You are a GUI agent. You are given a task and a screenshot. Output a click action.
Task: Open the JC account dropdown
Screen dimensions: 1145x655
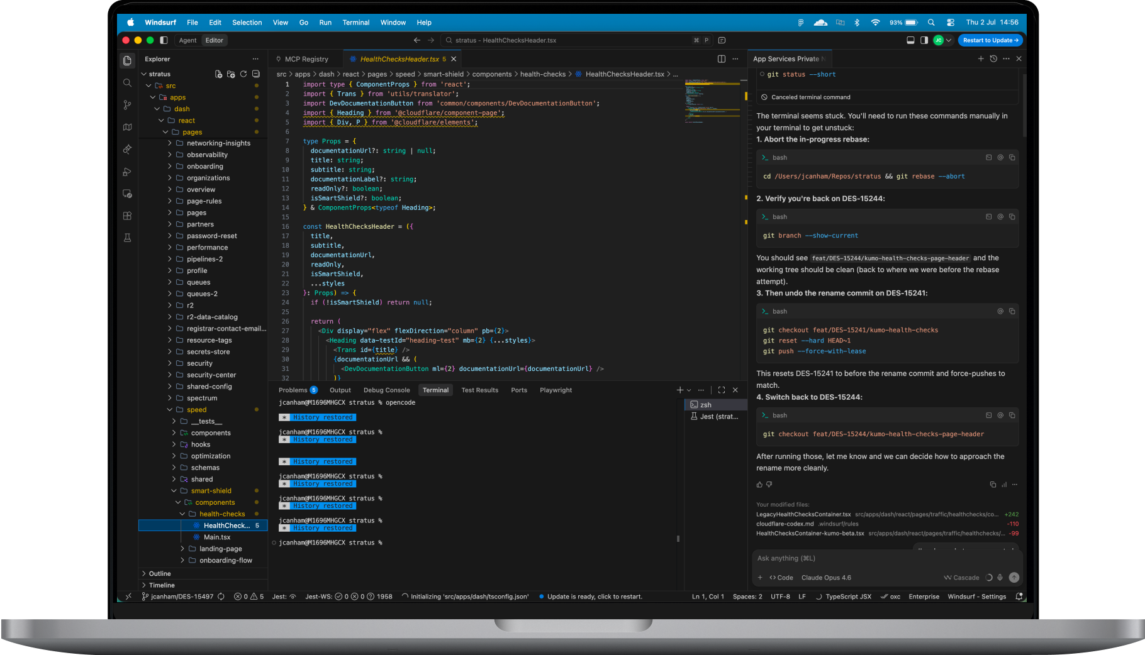click(942, 40)
